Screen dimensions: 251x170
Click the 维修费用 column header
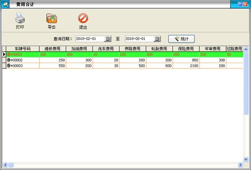pos(52,49)
